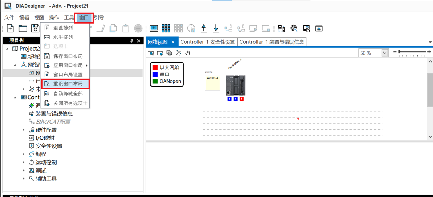Click the I/O映射 tree item
This screenshot has height=197, width=433.
pyautogui.click(x=46, y=138)
